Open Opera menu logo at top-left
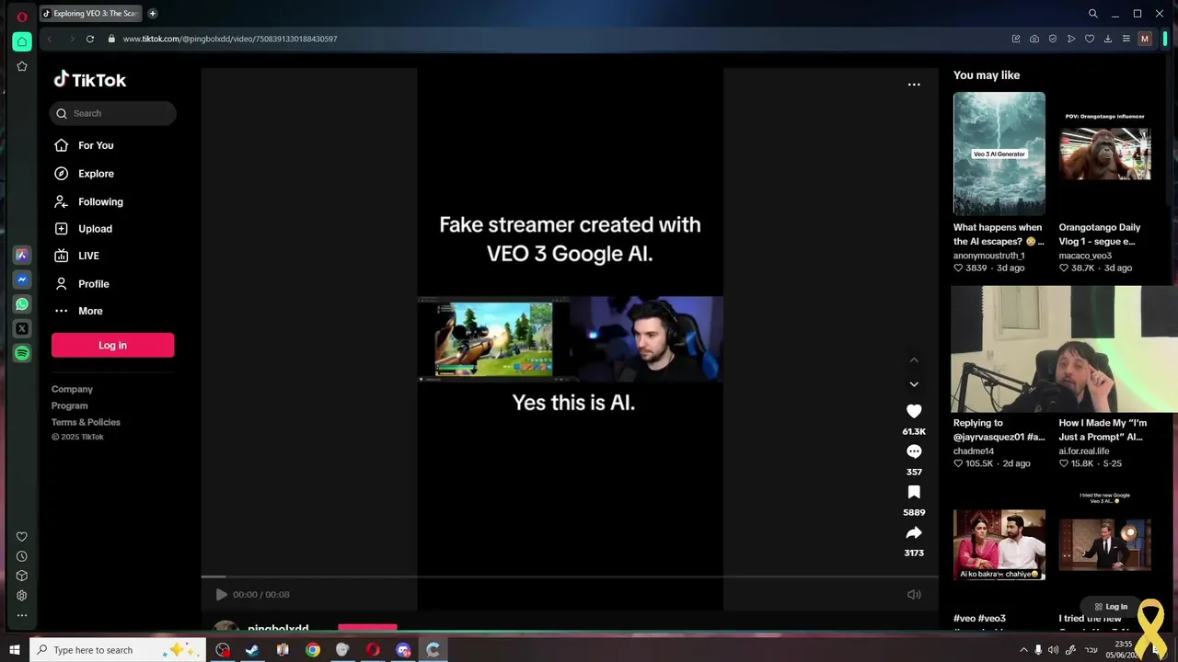Image resolution: width=1178 pixels, height=662 pixels. tap(22, 17)
